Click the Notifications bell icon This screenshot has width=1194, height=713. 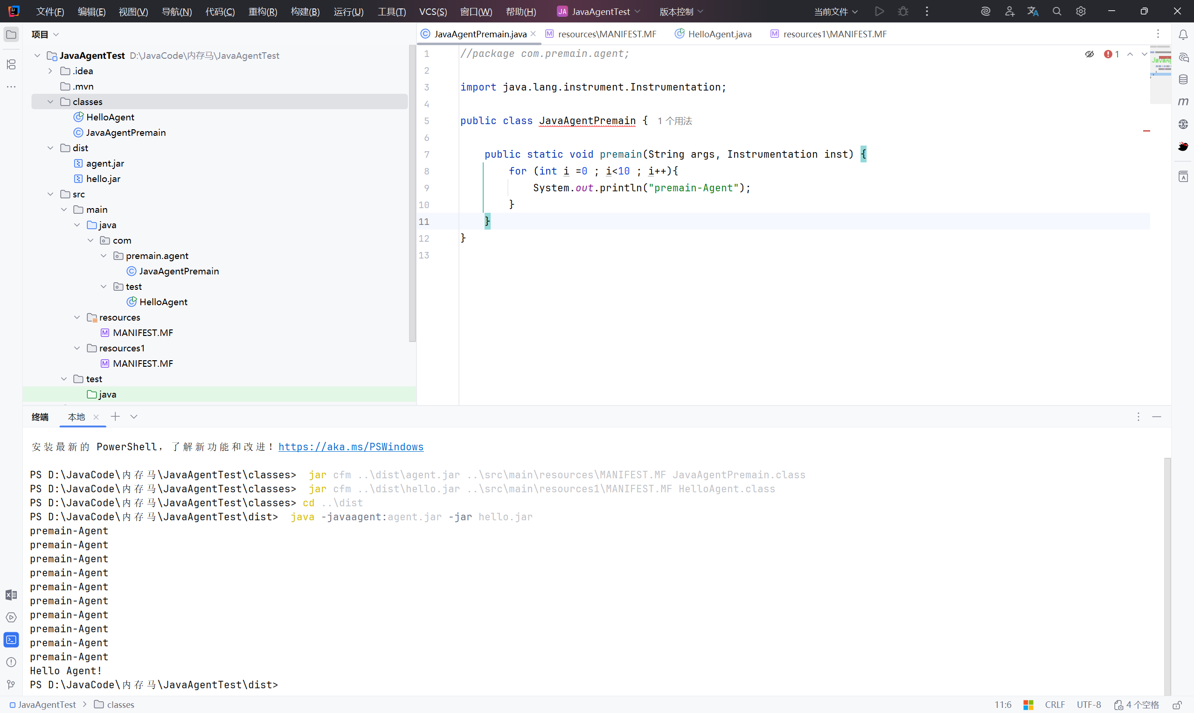(1183, 35)
